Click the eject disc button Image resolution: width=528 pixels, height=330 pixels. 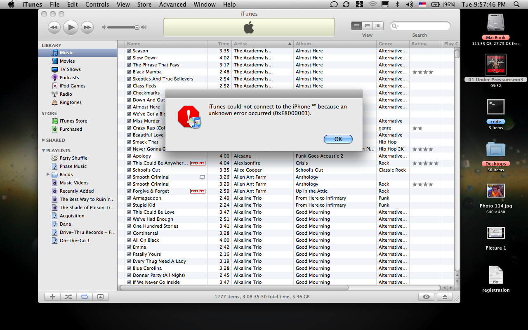(445, 297)
